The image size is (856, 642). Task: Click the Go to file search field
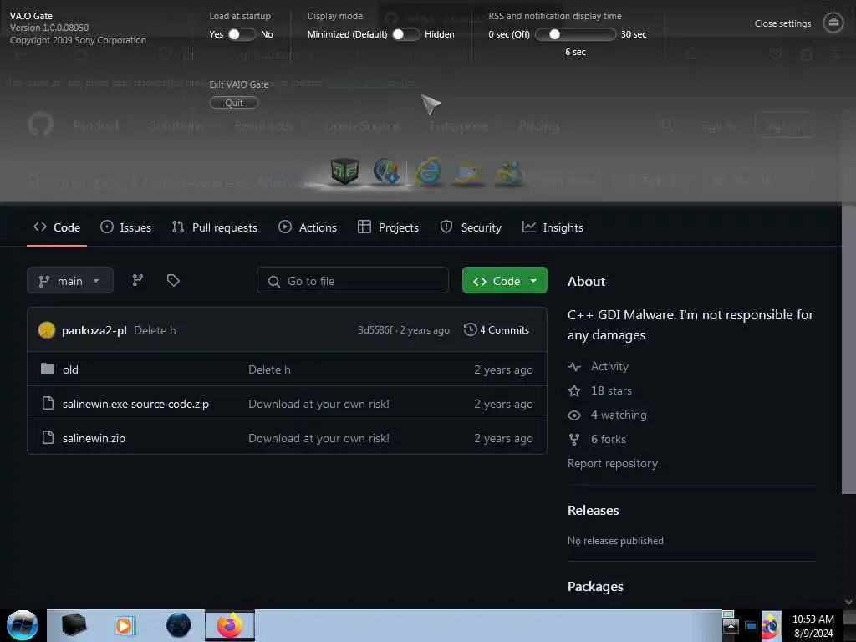click(353, 281)
